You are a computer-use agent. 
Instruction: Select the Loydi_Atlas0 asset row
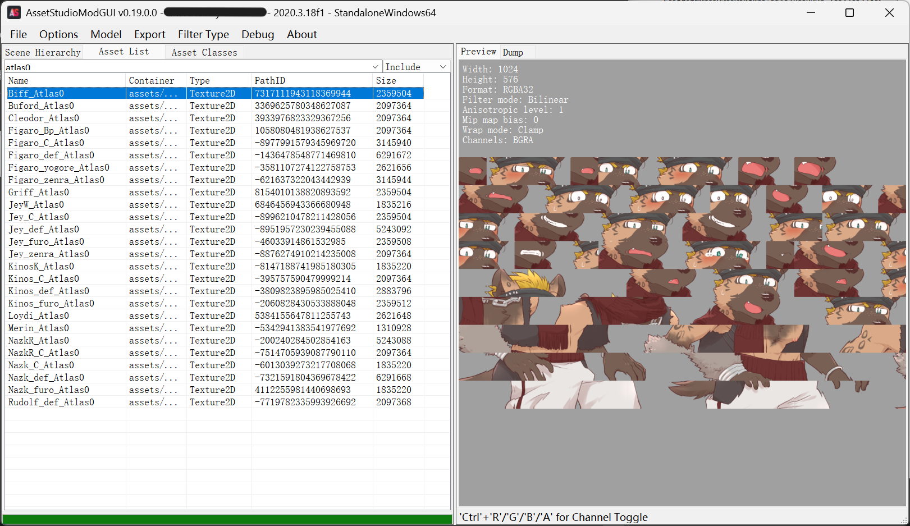tap(215, 315)
